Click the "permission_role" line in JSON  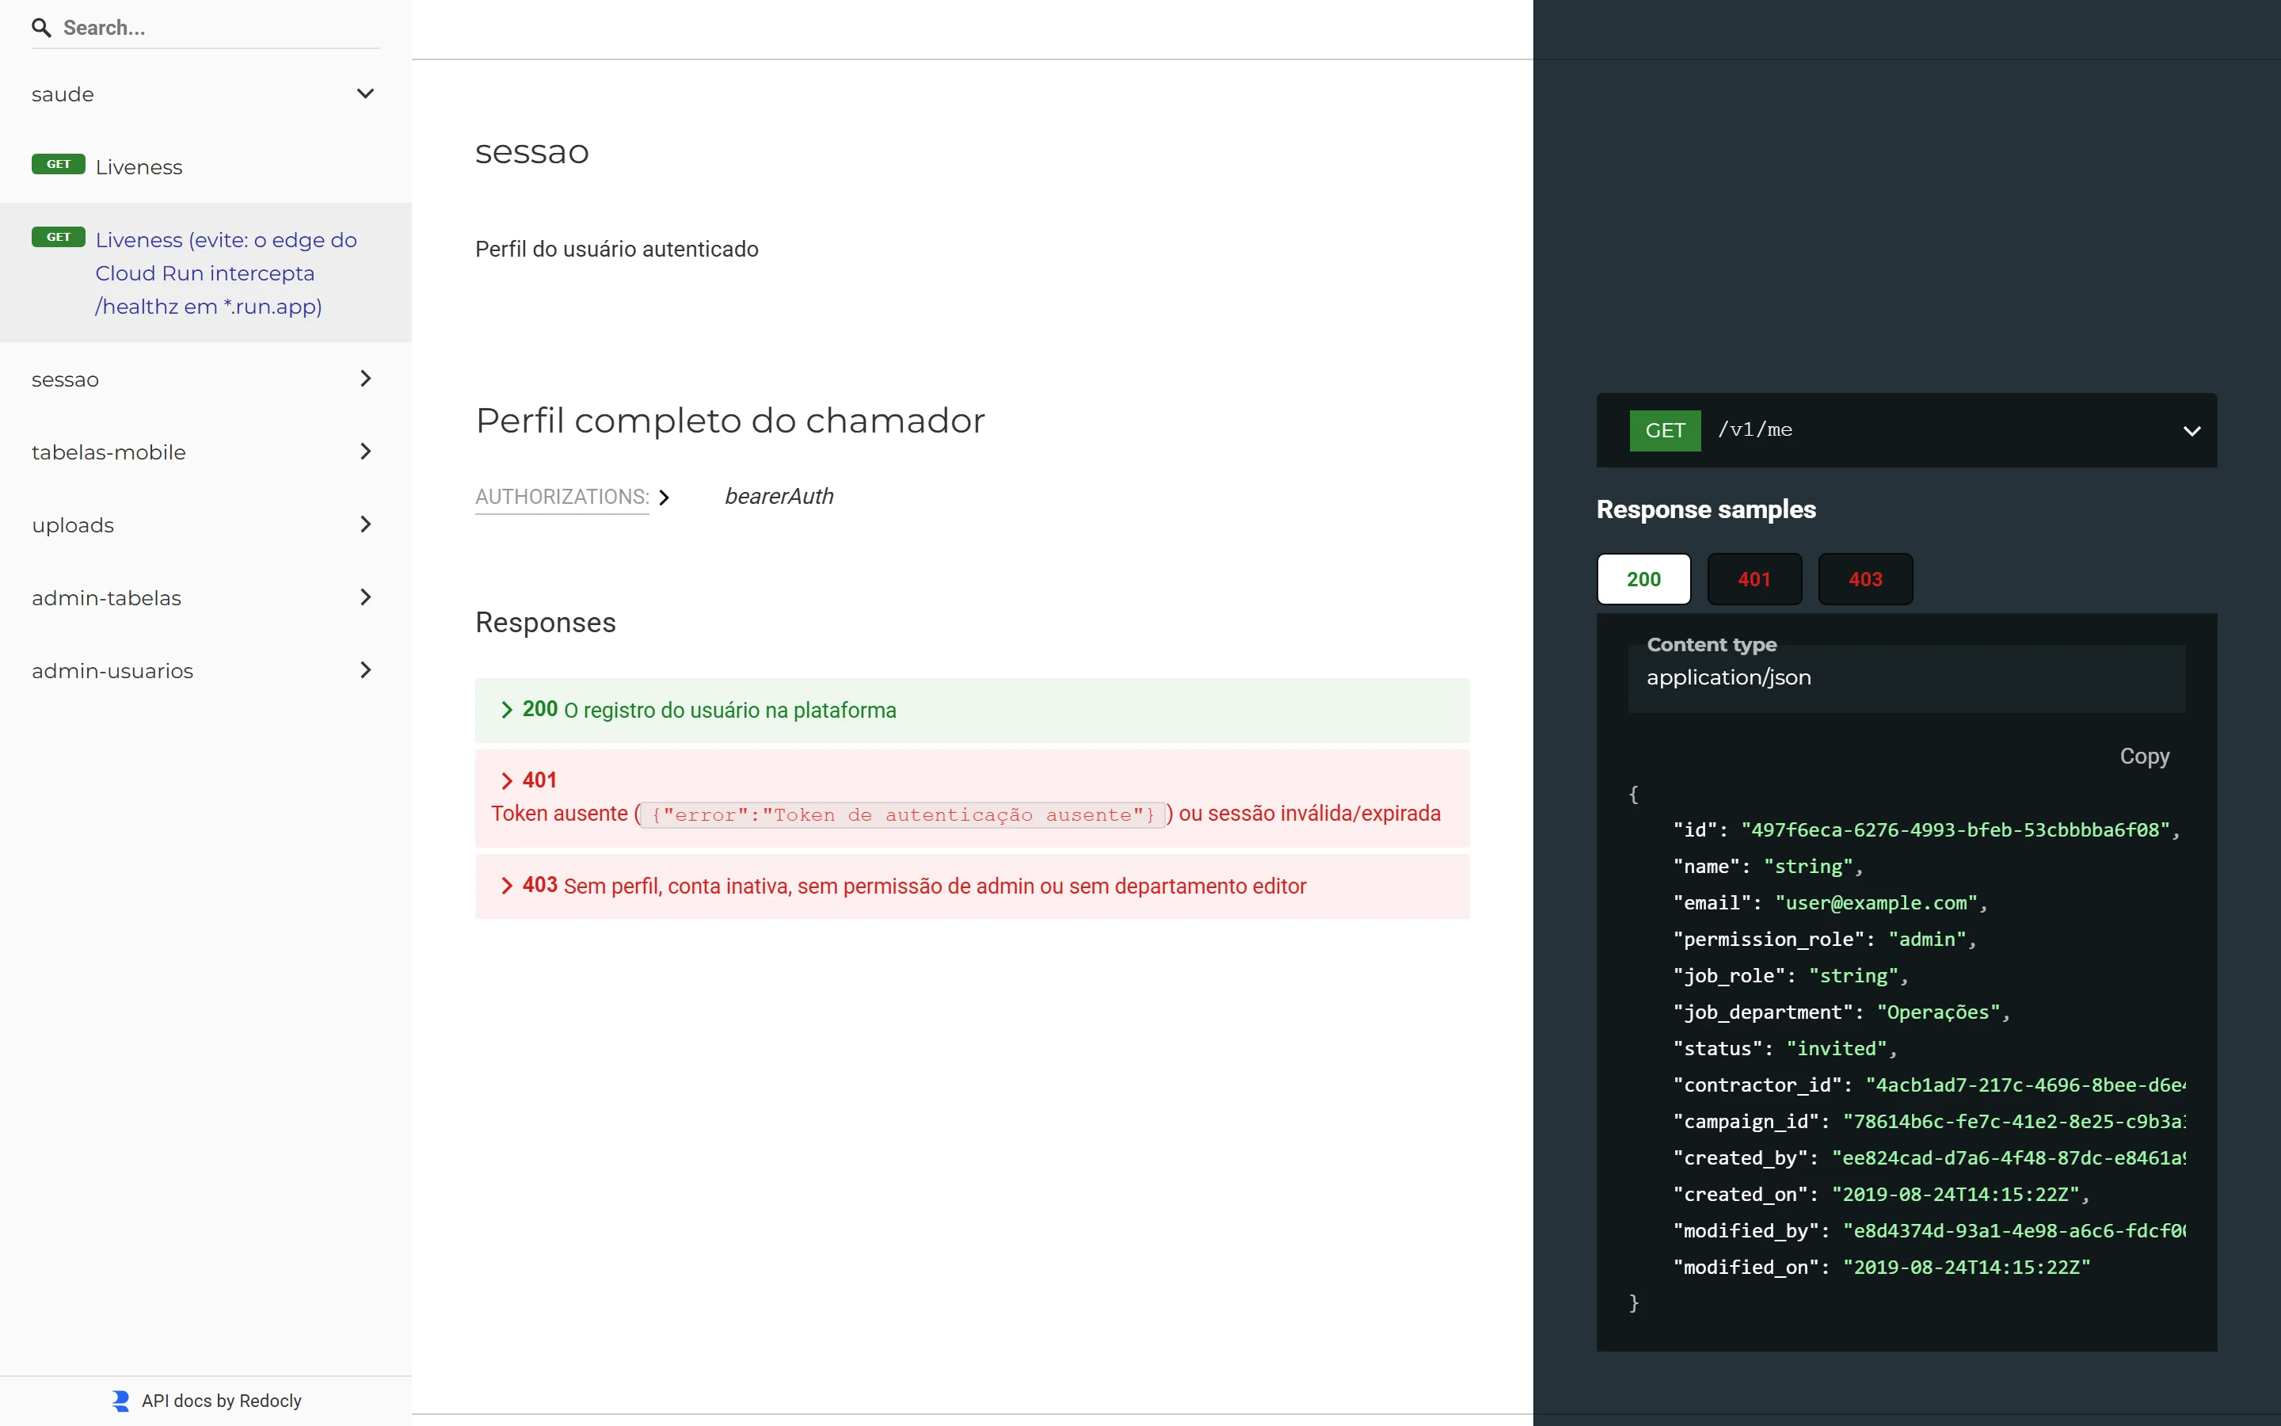pos(1825,940)
